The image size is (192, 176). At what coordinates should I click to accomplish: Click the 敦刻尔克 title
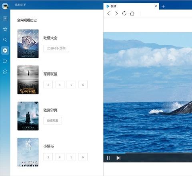coord(50,110)
